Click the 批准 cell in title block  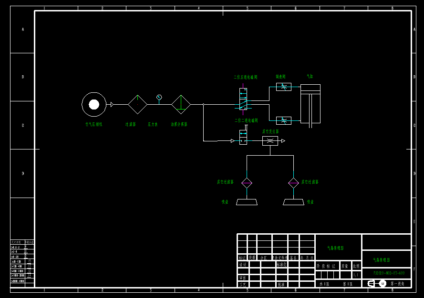coord(281,284)
